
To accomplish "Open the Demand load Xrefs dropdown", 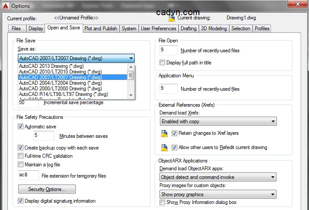I will pos(218,121).
